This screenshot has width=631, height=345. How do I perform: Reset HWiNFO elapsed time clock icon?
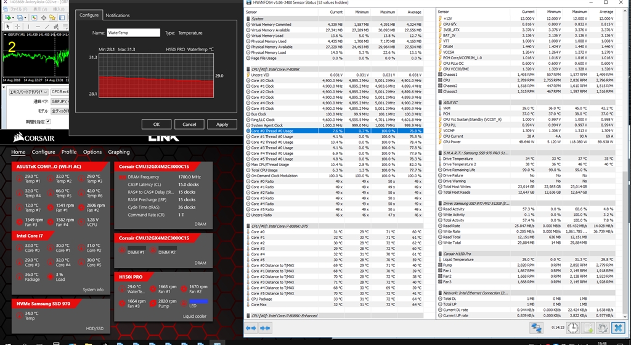(x=573, y=328)
